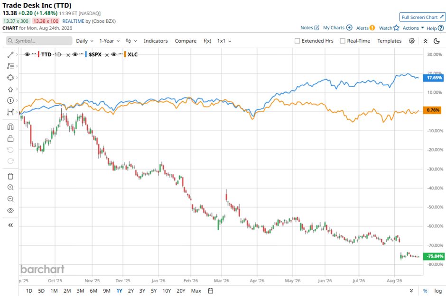
Task: Open the Indicators menu
Action: tap(156, 41)
